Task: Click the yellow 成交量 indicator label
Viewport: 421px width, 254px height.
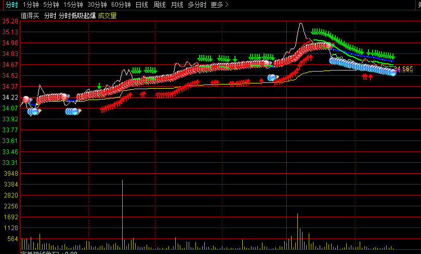Action: [107, 16]
